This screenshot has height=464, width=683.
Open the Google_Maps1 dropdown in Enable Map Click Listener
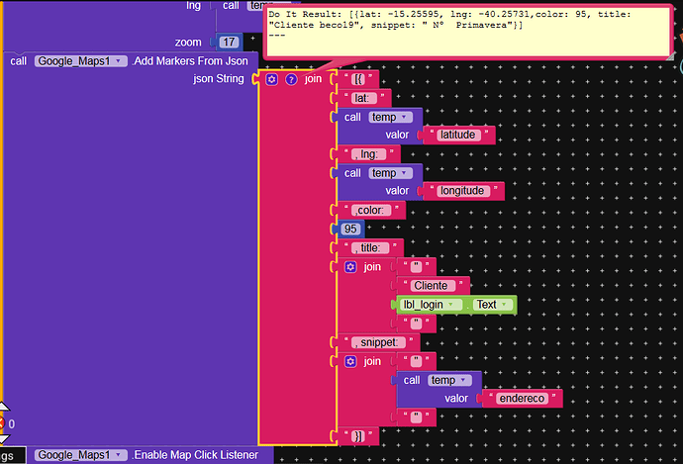coord(80,455)
